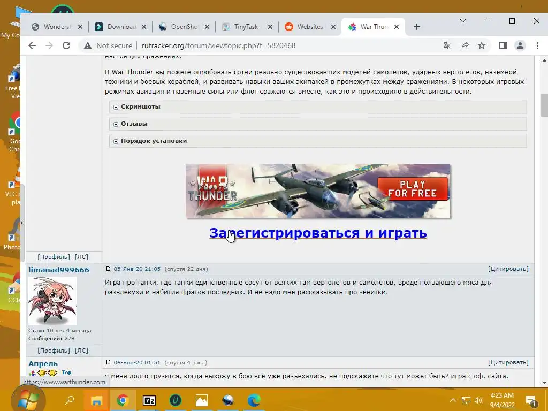The image size is (548, 411).
Task: Close the TinyTask tab
Action: (x=270, y=27)
